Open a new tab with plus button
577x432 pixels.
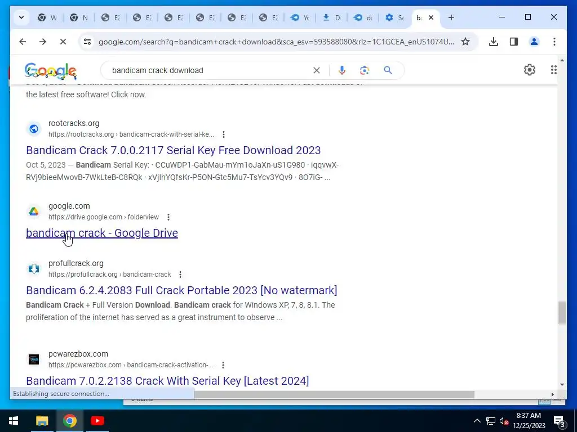click(451, 17)
